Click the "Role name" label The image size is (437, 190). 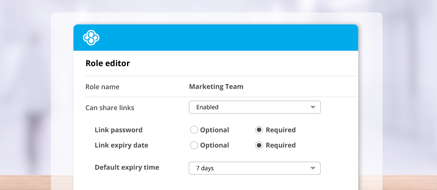[102, 86]
